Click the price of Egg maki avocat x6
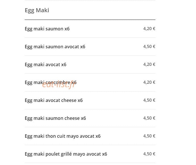196x165 pixels. click(149, 64)
